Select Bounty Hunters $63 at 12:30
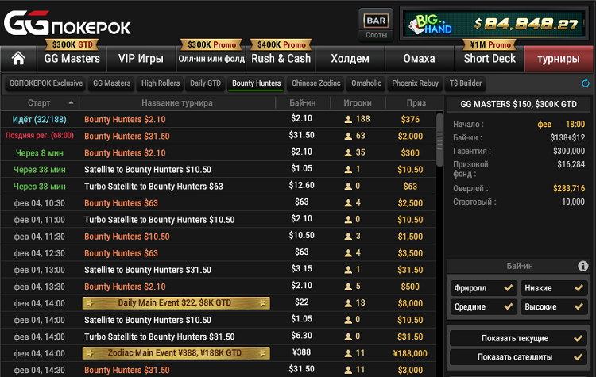 (219, 253)
